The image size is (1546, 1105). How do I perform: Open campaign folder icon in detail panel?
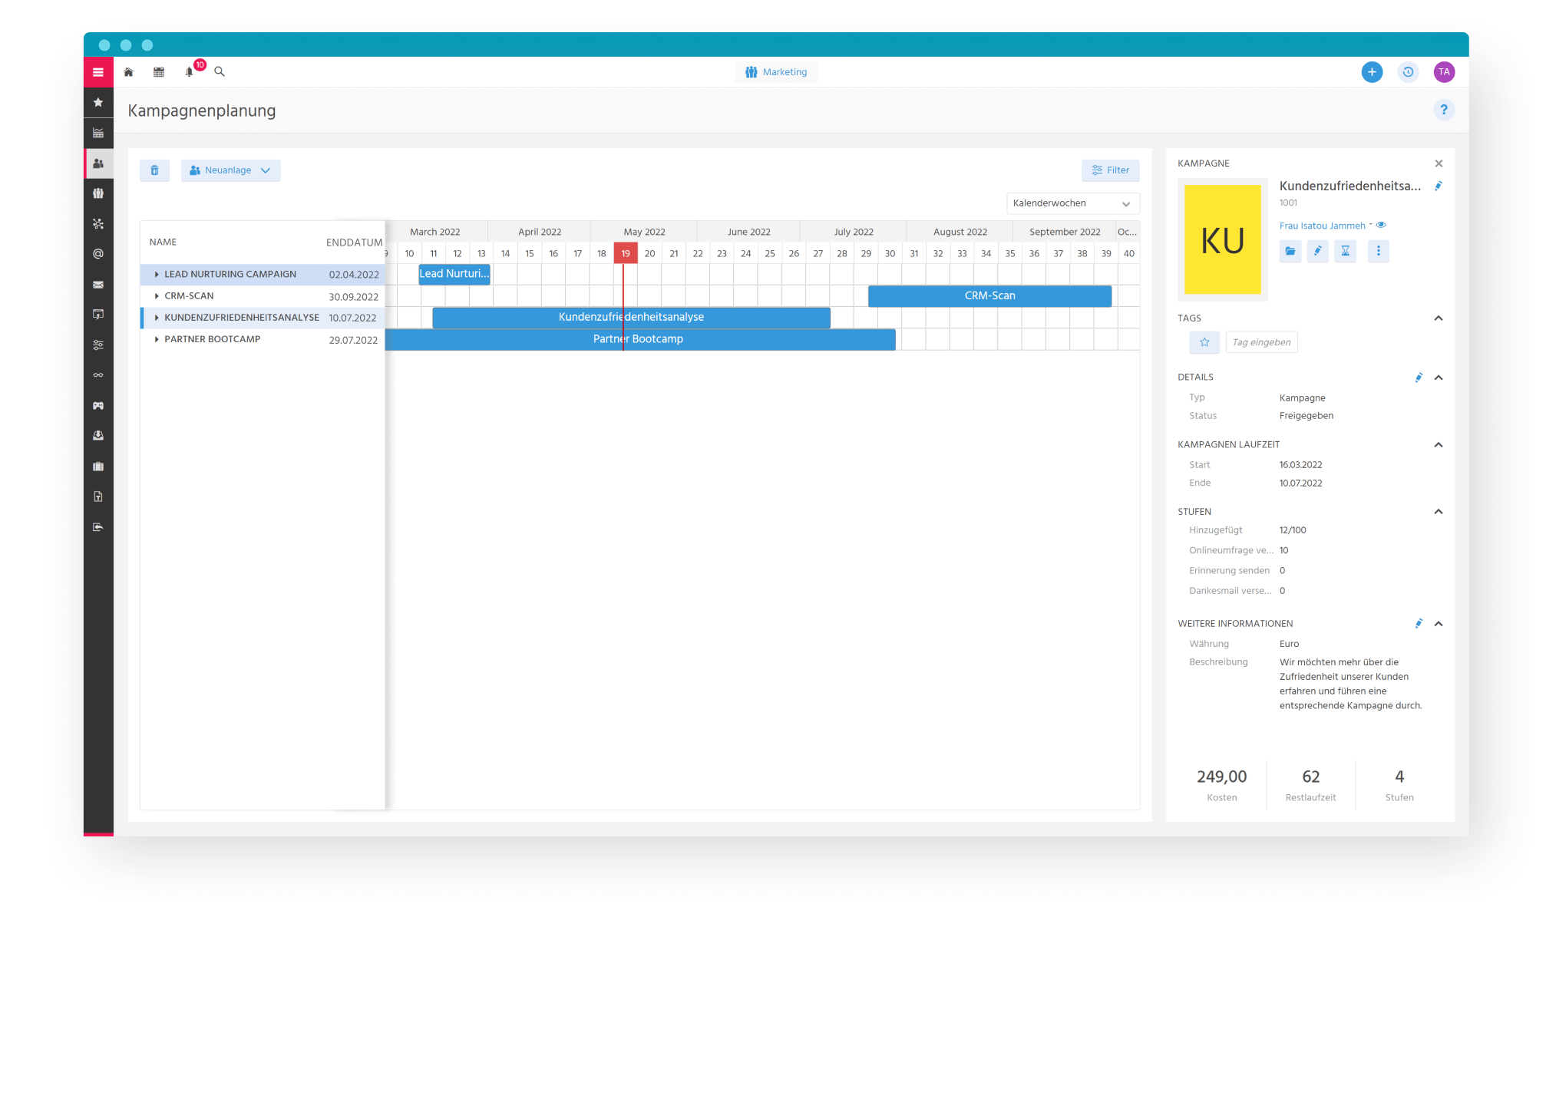(x=1290, y=251)
